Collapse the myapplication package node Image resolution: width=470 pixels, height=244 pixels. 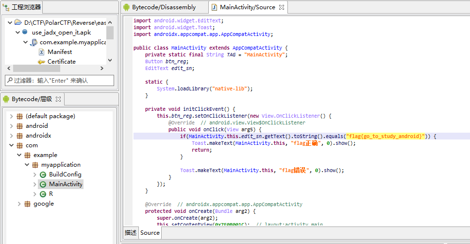[27, 165]
